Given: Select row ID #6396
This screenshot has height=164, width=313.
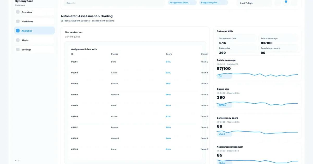Looking at the screenshot, I should click(74, 117).
